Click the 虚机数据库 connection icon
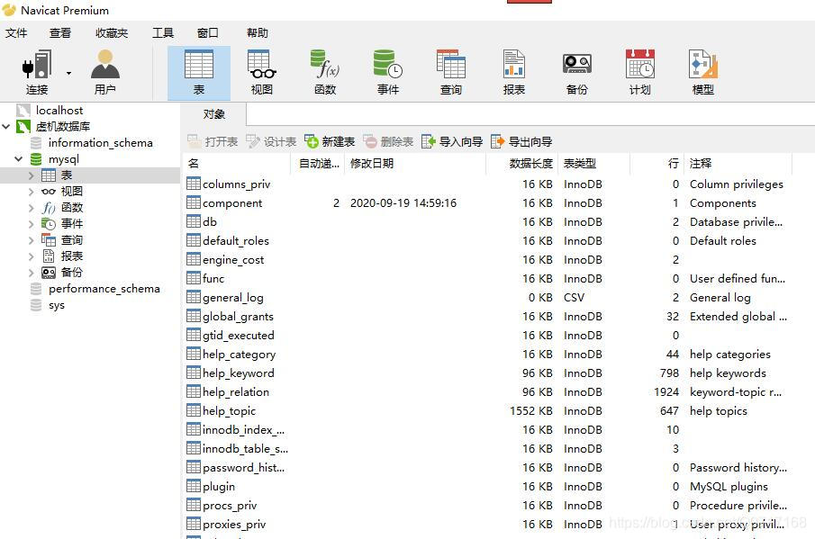The image size is (815, 539). tap(23, 126)
